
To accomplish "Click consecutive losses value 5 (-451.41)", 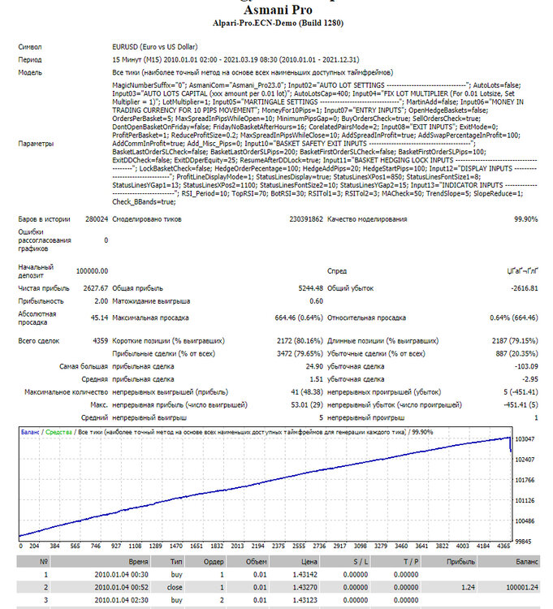I will (521, 392).
